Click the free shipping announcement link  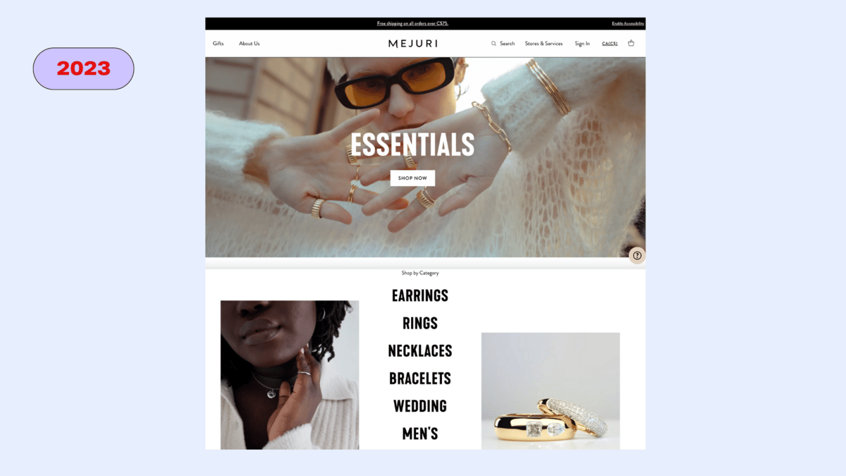click(x=412, y=23)
